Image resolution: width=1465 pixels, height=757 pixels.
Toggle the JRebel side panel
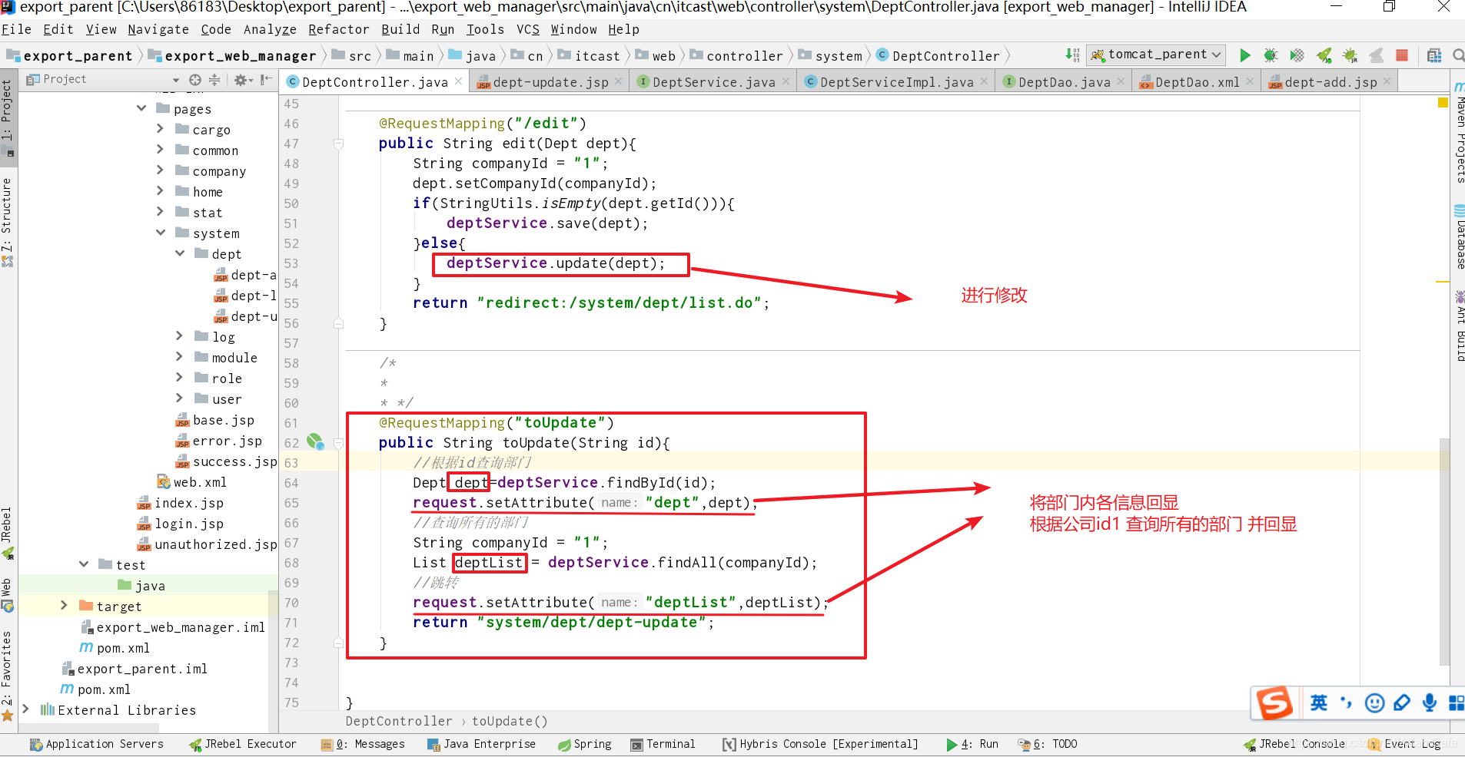[x=7, y=534]
